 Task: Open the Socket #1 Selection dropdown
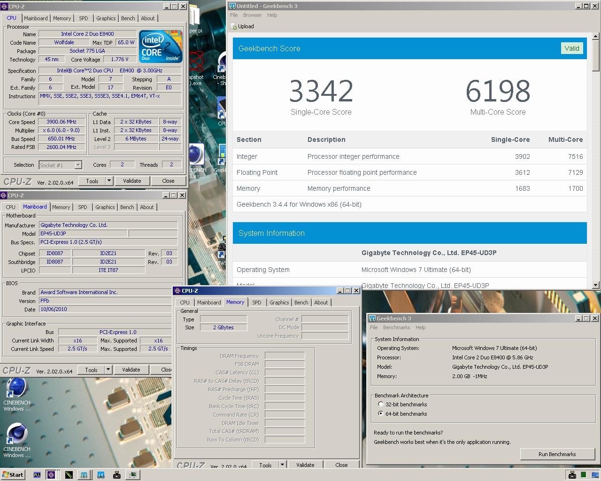pos(78,165)
